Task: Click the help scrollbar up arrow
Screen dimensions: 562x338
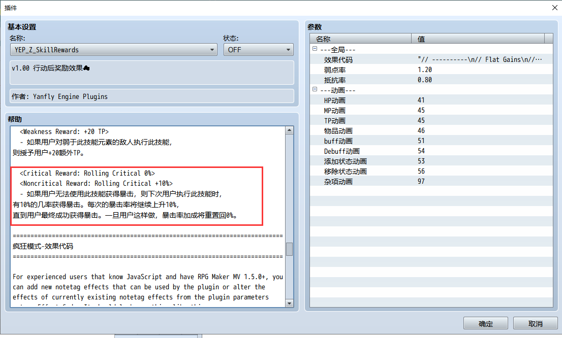Action: 289,130
